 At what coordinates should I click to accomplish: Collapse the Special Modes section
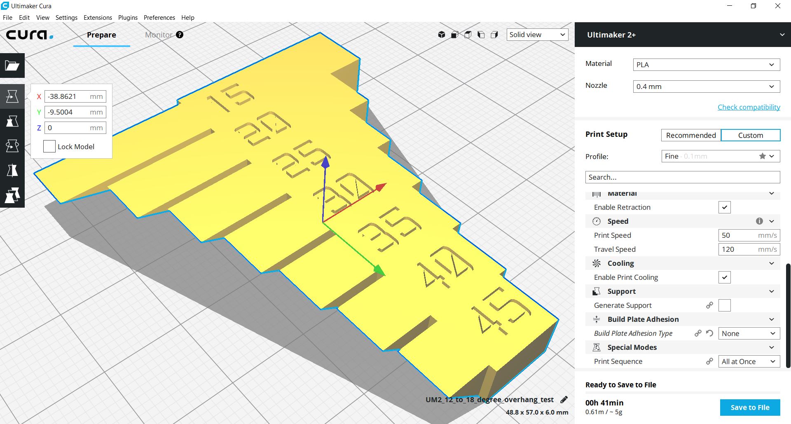(772, 347)
